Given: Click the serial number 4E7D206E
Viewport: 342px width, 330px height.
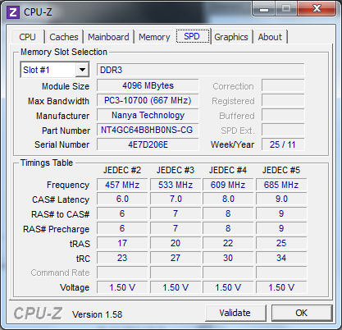Looking at the screenshot, I should pos(148,144).
